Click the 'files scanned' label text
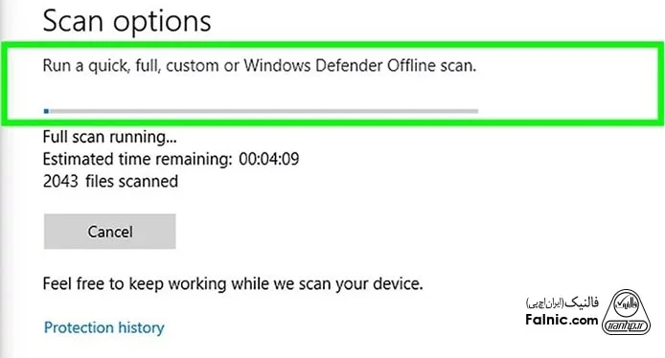 click(x=131, y=181)
